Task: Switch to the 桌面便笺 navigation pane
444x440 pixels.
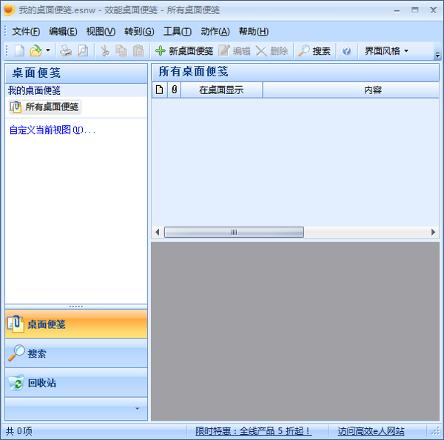Action: tap(76, 324)
